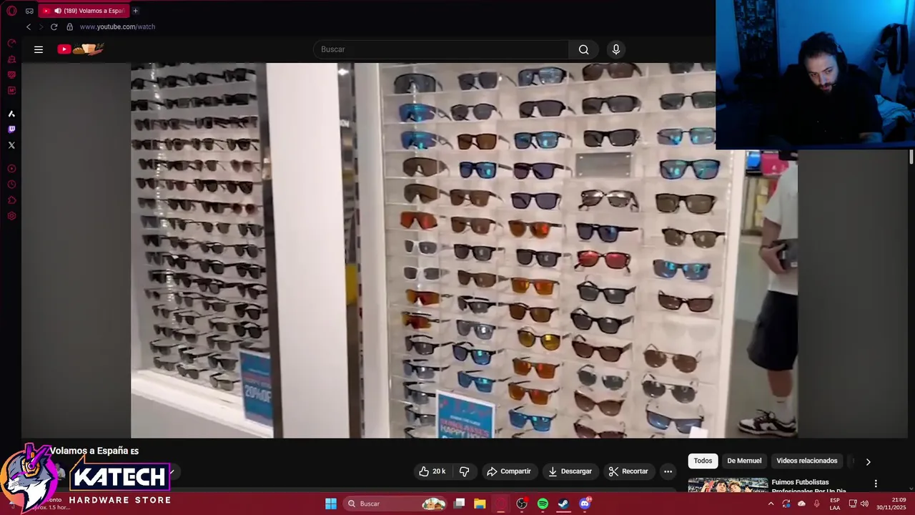Click the Fuimos Futbolistas video thumbnail
The width and height of the screenshot is (915, 515).
728,485
